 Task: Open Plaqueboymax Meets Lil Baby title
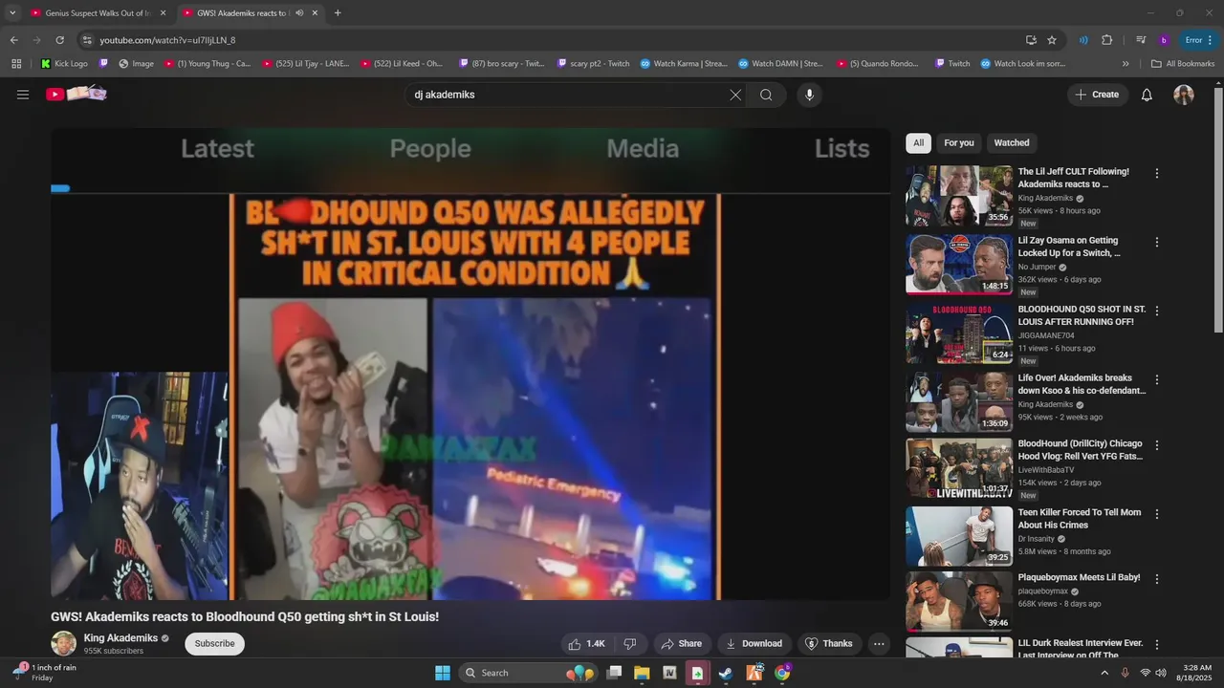pyautogui.click(x=1079, y=577)
